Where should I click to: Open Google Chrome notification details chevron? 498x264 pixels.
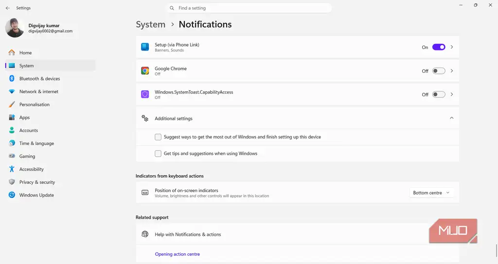click(x=452, y=71)
